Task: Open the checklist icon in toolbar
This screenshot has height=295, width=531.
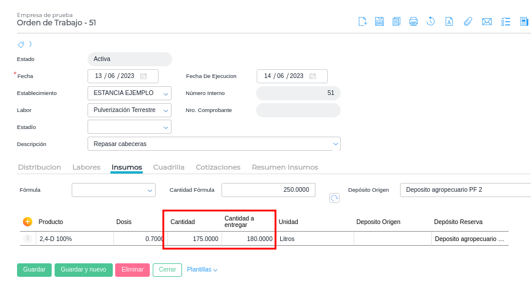Action: (506, 22)
